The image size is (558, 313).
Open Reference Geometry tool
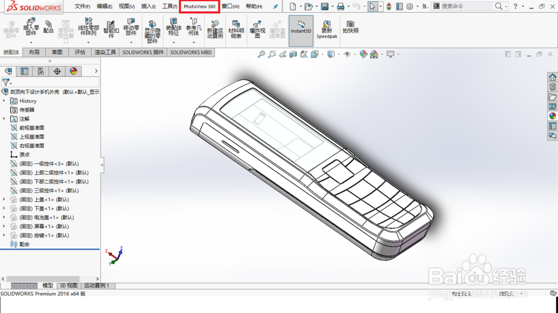(x=194, y=27)
